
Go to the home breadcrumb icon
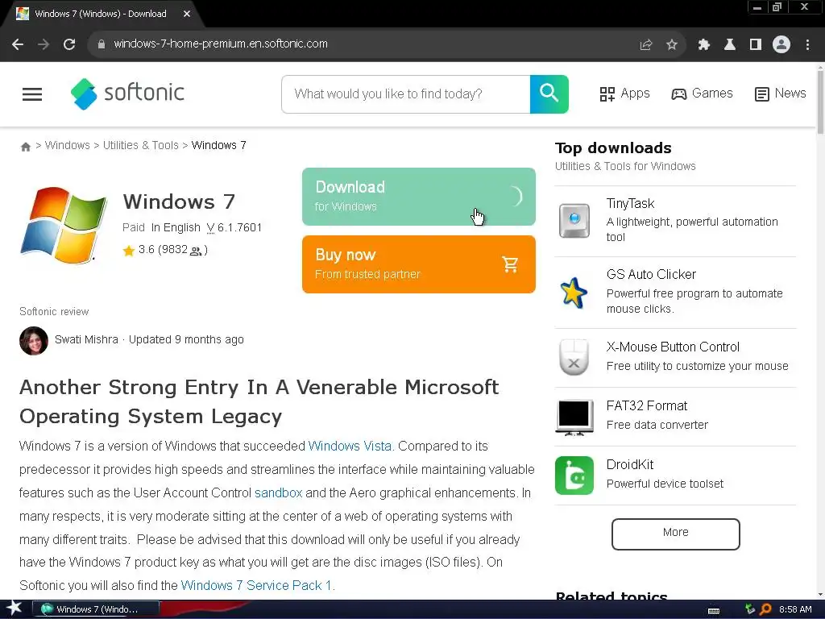[x=25, y=147]
